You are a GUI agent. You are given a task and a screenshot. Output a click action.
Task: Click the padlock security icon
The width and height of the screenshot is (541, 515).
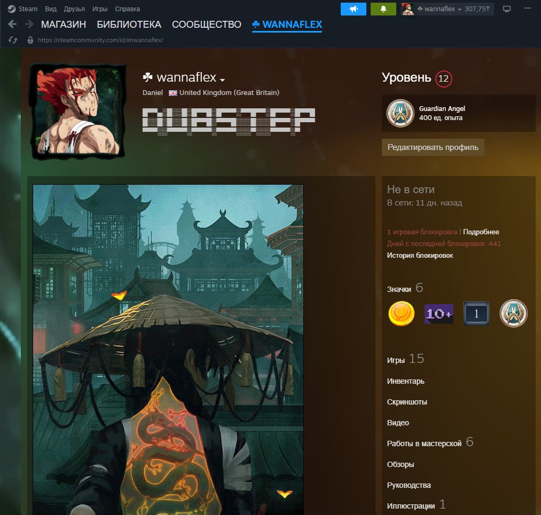(x=30, y=40)
